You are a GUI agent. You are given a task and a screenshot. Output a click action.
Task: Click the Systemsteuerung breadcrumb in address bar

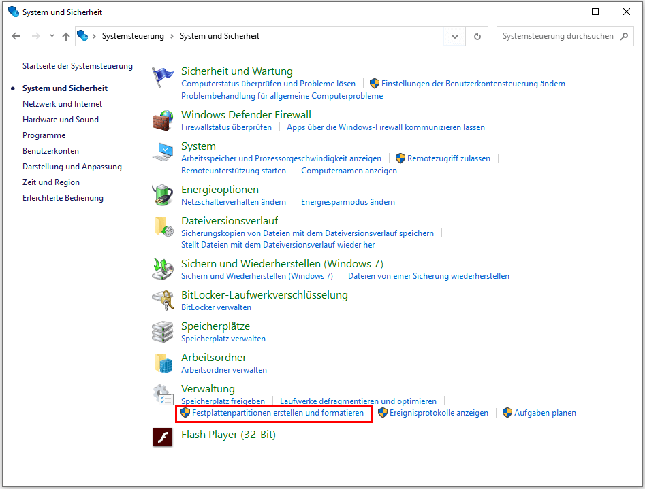click(133, 36)
